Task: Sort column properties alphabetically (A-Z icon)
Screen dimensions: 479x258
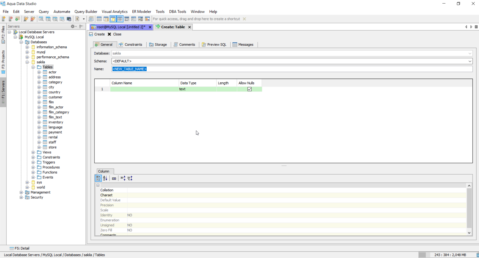Action: 105,178
